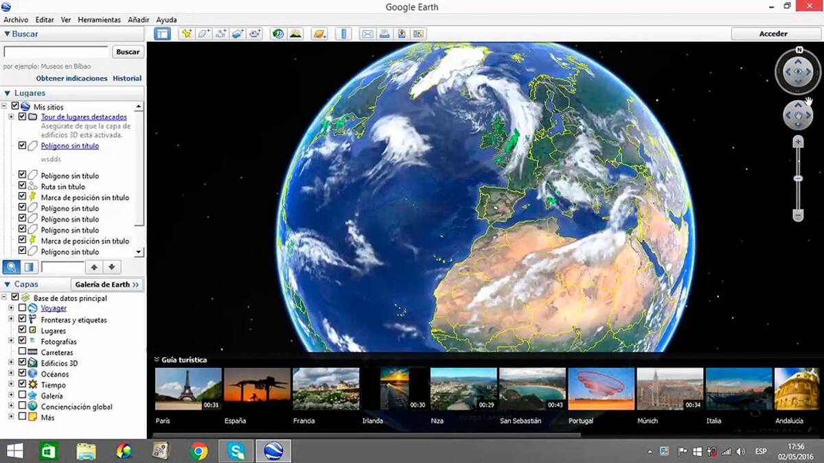Expand the Fronteras y etiquetas layer
This screenshot has width=824, height=463.
(x=11, y=320)
